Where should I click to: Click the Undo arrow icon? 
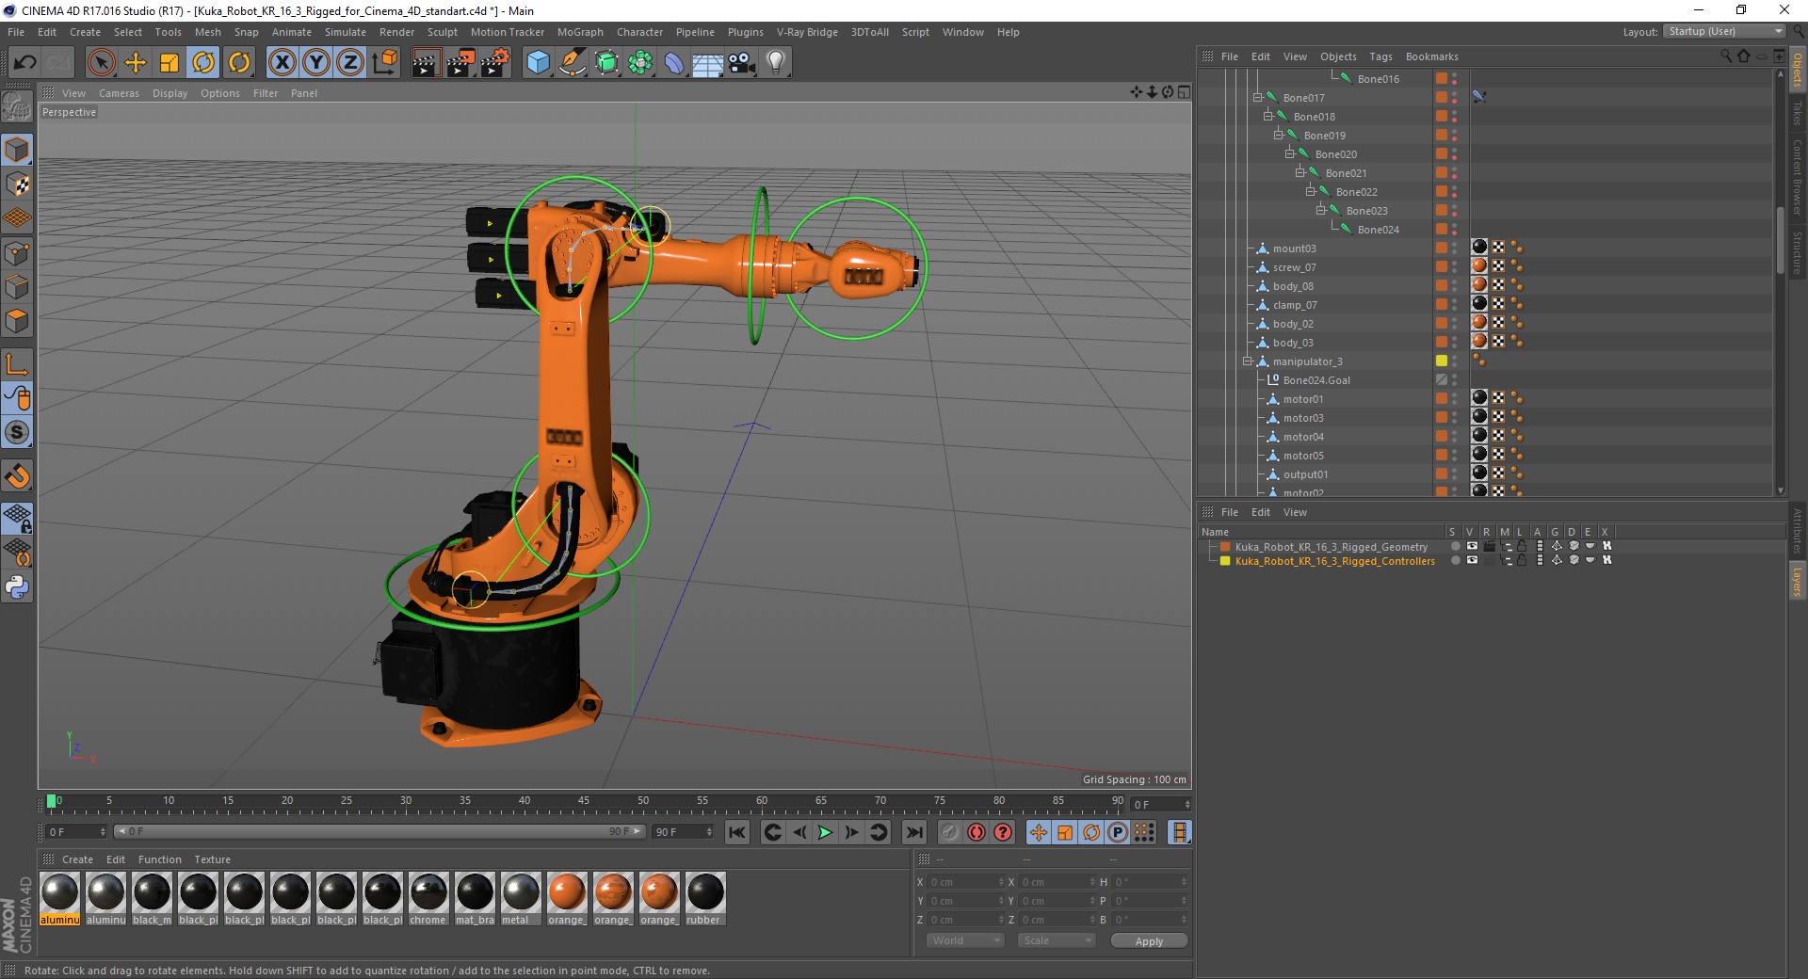coord(25,63)
